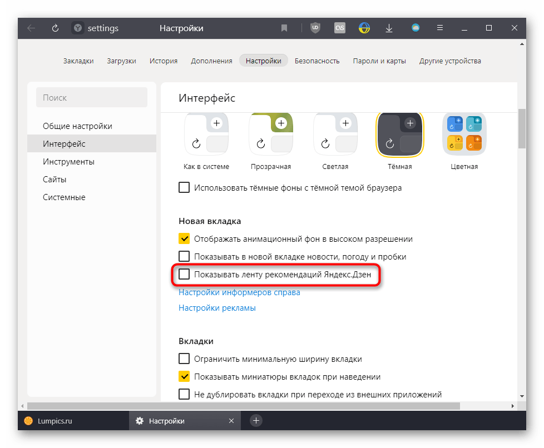Image resolution: width=544 pixels, height=448 pixels.
Task: Open the 'Пароли и карты' tab
Action: (379, 61)
